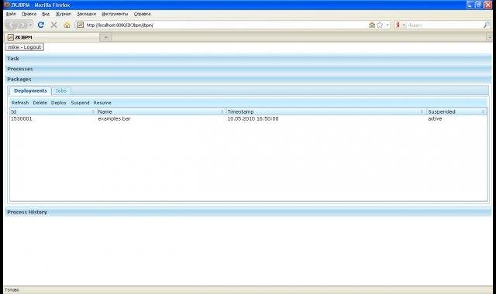
Task: Click the active status cell
Action: pos(435,118)
